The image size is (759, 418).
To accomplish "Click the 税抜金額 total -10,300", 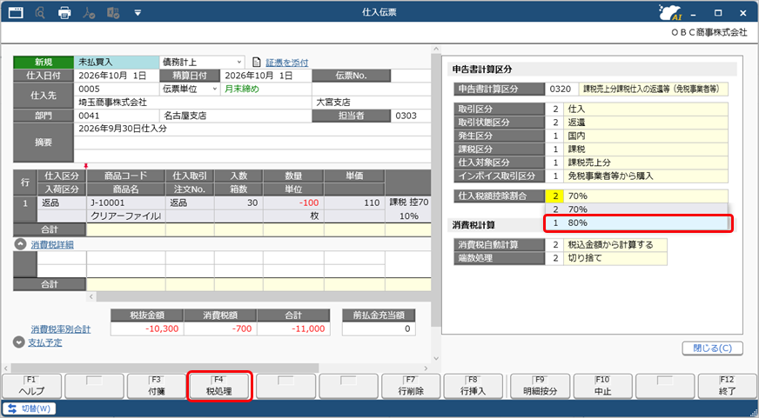I will coord(147,329).
